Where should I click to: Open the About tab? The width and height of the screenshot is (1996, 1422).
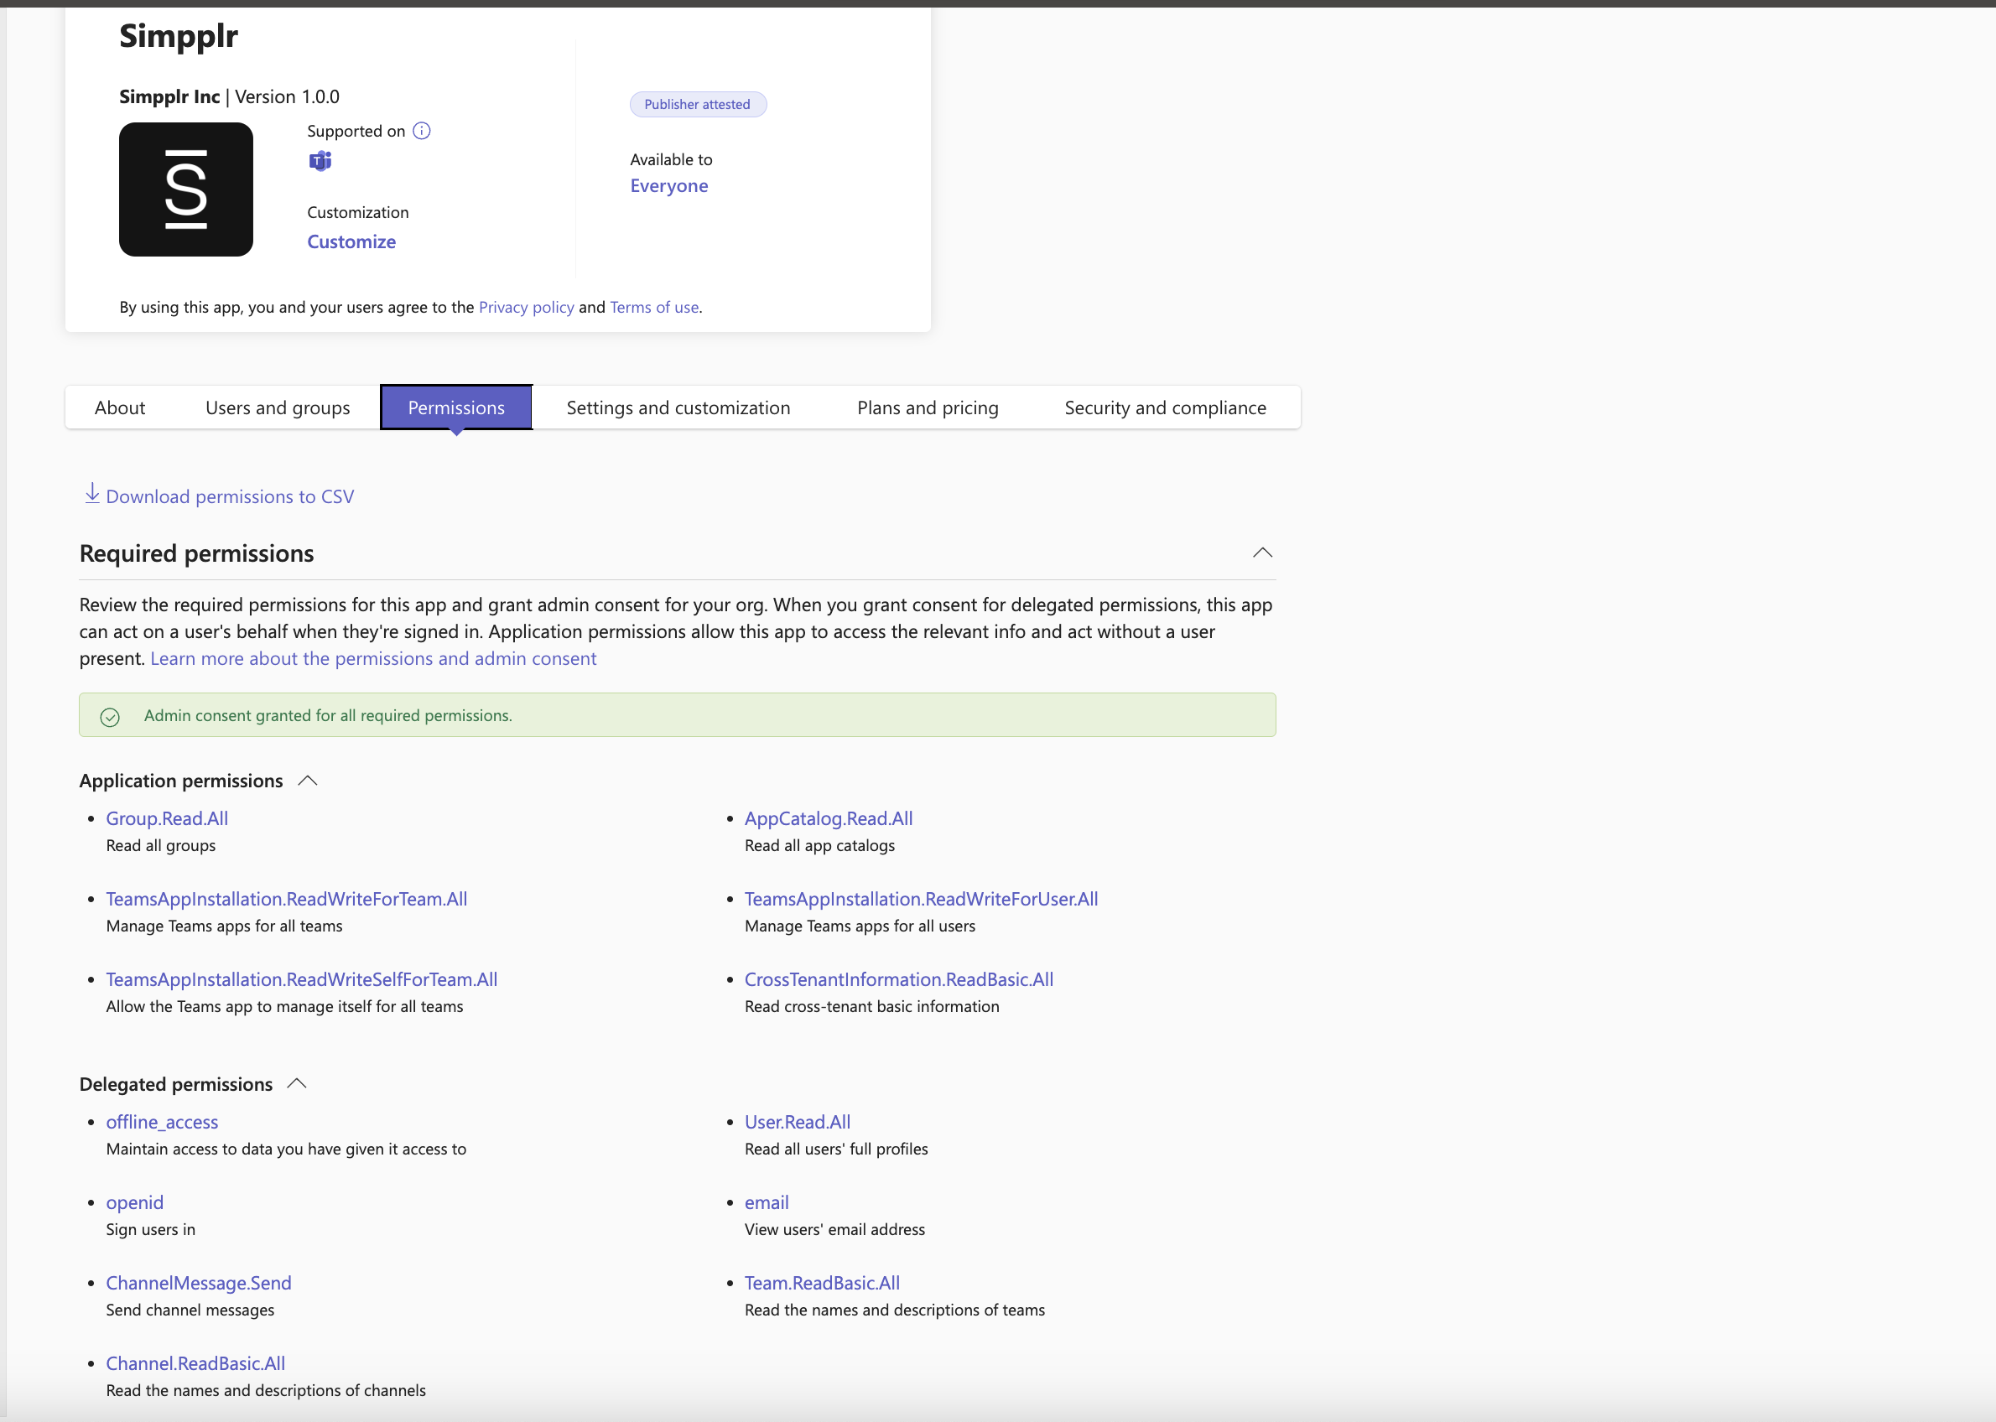coord(120,407)
